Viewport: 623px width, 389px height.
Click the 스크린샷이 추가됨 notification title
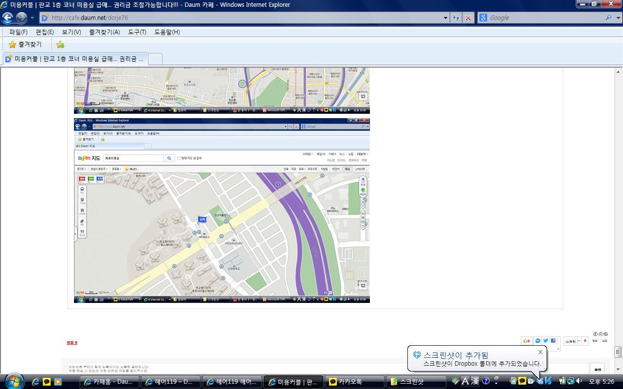[456, 355]
